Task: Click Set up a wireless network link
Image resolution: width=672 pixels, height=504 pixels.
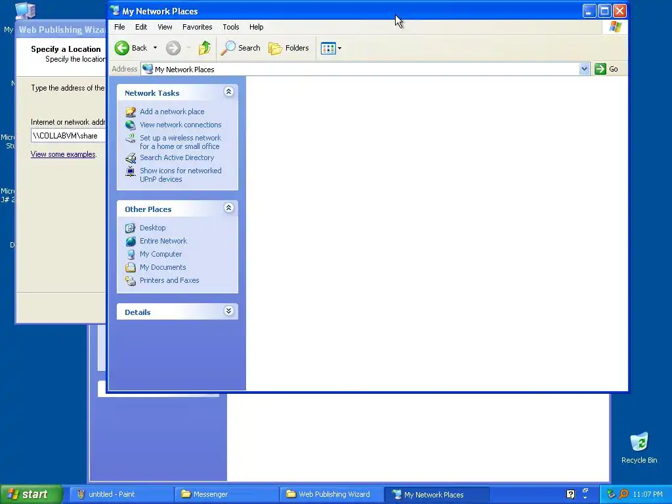Action: [x=180, y=142]
